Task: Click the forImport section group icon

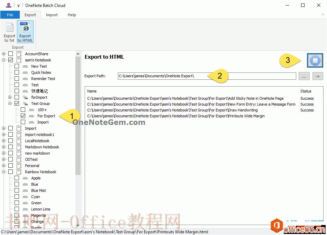Action: click(25, 97)
